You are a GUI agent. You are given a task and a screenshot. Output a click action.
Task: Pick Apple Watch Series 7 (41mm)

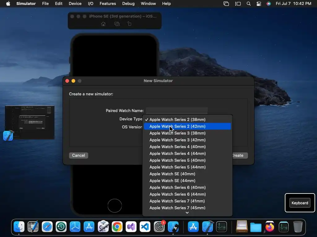[x=187, y=201]
